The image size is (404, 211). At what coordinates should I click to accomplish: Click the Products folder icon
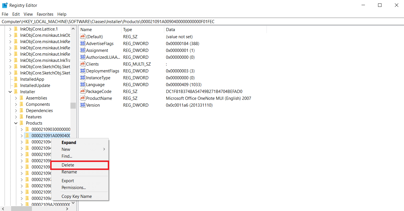[x=21, y=123]
